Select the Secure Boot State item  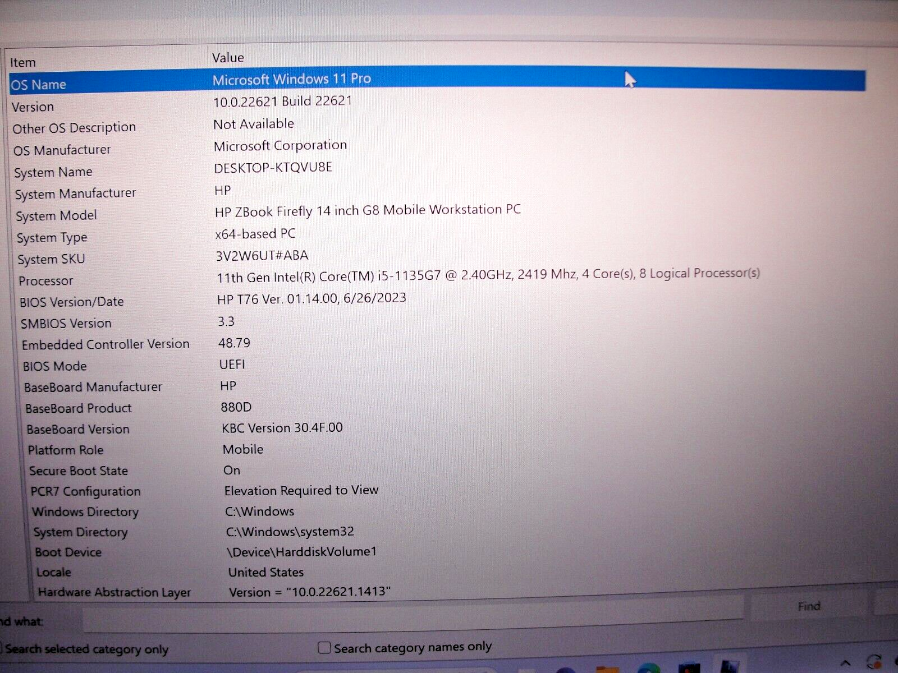click(79, 471)
